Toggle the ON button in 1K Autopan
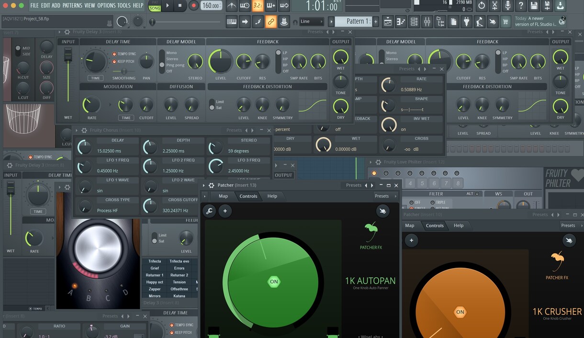 click(x=274, y=282)
